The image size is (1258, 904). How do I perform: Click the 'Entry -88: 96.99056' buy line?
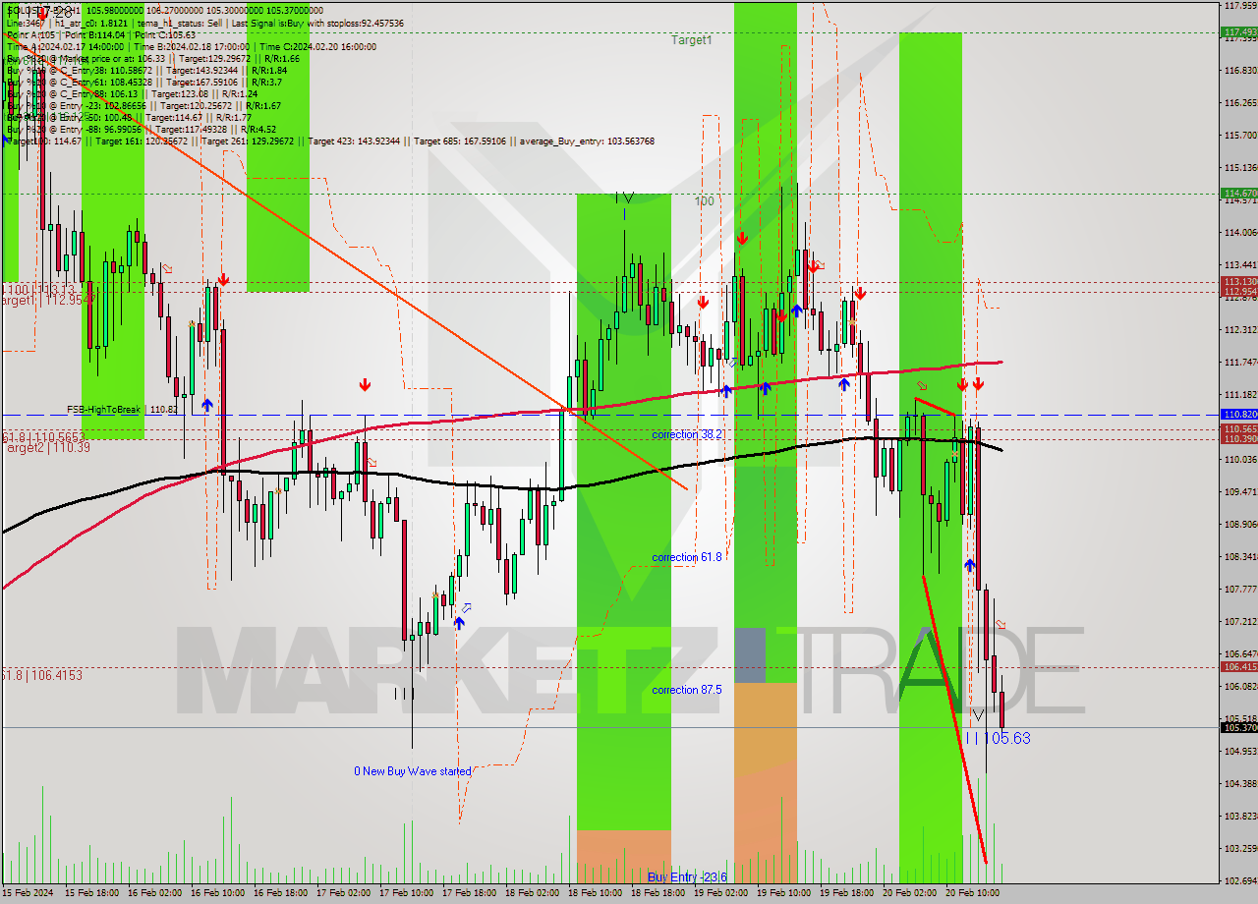point(141,129)
